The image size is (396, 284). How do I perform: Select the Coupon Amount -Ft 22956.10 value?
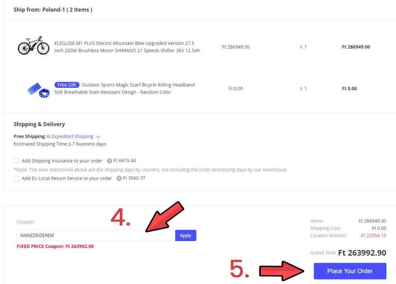pos(373,236)
